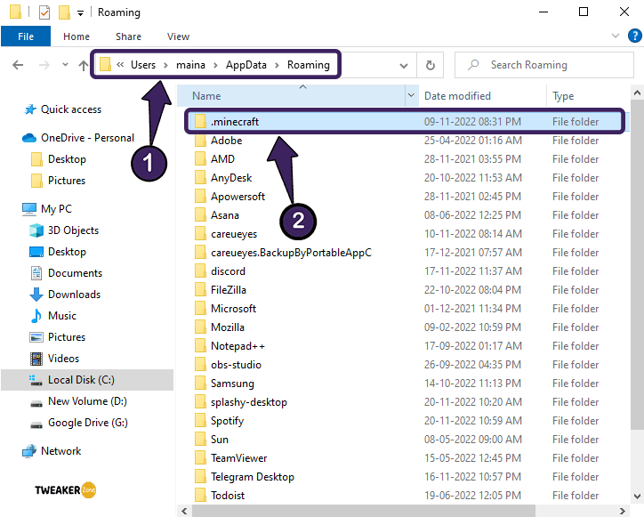Click the horizontal scrollbar right arrow
644x517 pixels.
coord(623,511)
